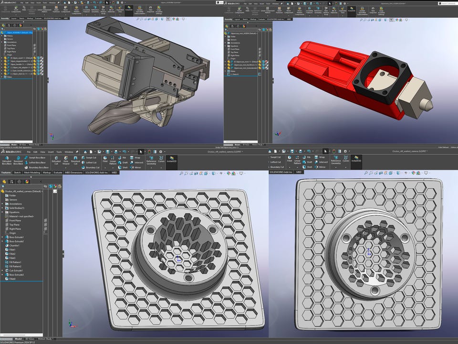Viewport: 458px width, 344px height.
Task: Click the Fill Pattern1 feature
Action: coord(16,262)
